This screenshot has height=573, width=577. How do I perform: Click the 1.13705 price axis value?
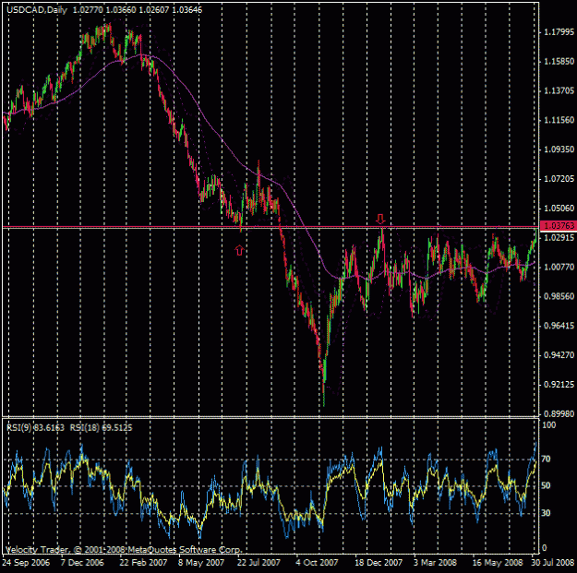click(559, 90)
